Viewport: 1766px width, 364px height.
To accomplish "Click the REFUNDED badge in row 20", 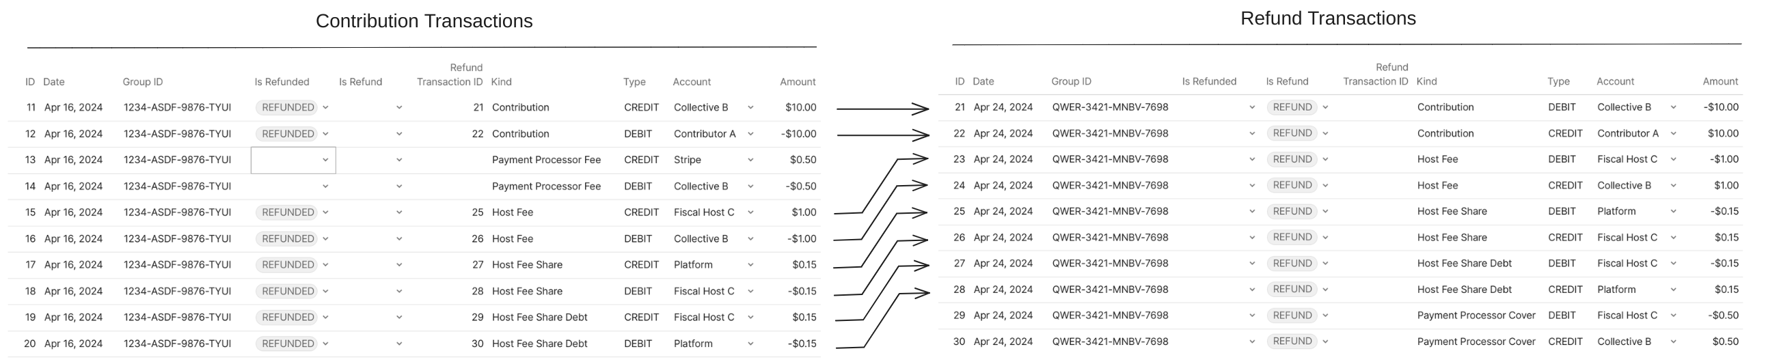I will click(287, 344).
